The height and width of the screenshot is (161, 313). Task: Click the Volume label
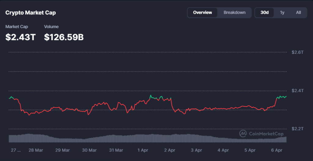pos(51,27)
